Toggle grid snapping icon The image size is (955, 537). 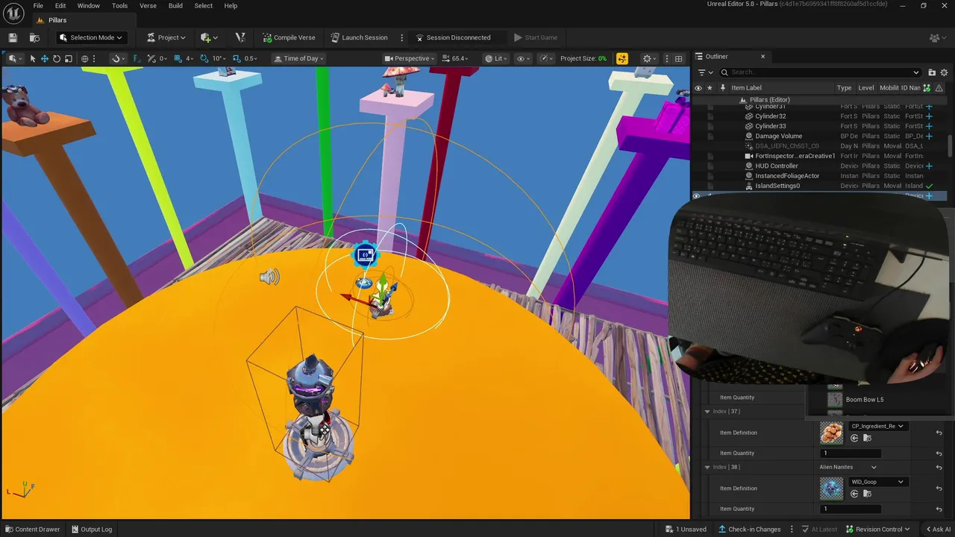[x=178, y=58]
